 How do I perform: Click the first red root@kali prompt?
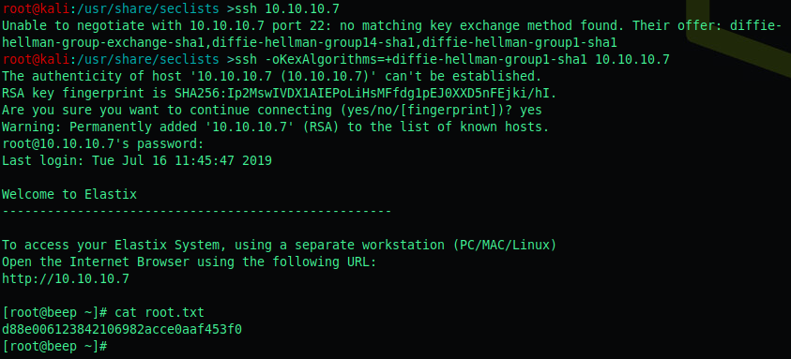point(36,8)
